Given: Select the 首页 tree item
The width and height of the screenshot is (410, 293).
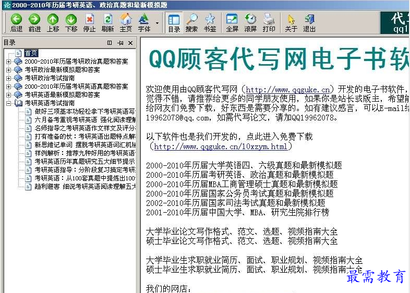Looking at the screenshot, I should click(x=31, y=53).
